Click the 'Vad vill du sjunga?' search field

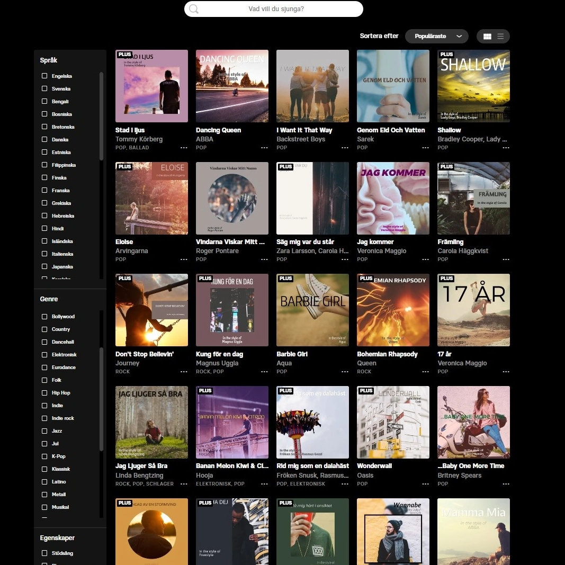[273, 9]
